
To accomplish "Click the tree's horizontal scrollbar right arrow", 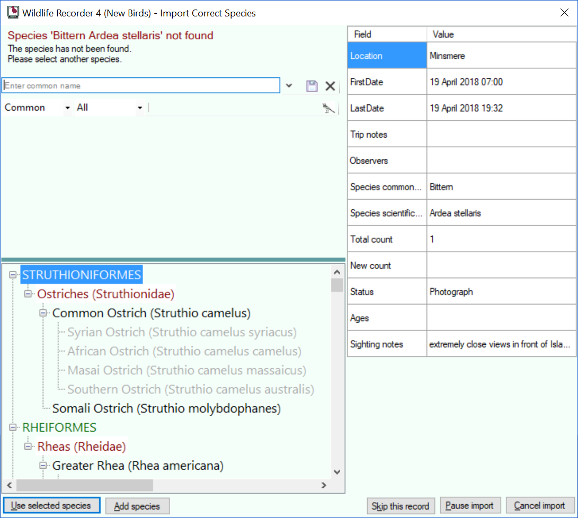I will (324, 485).
